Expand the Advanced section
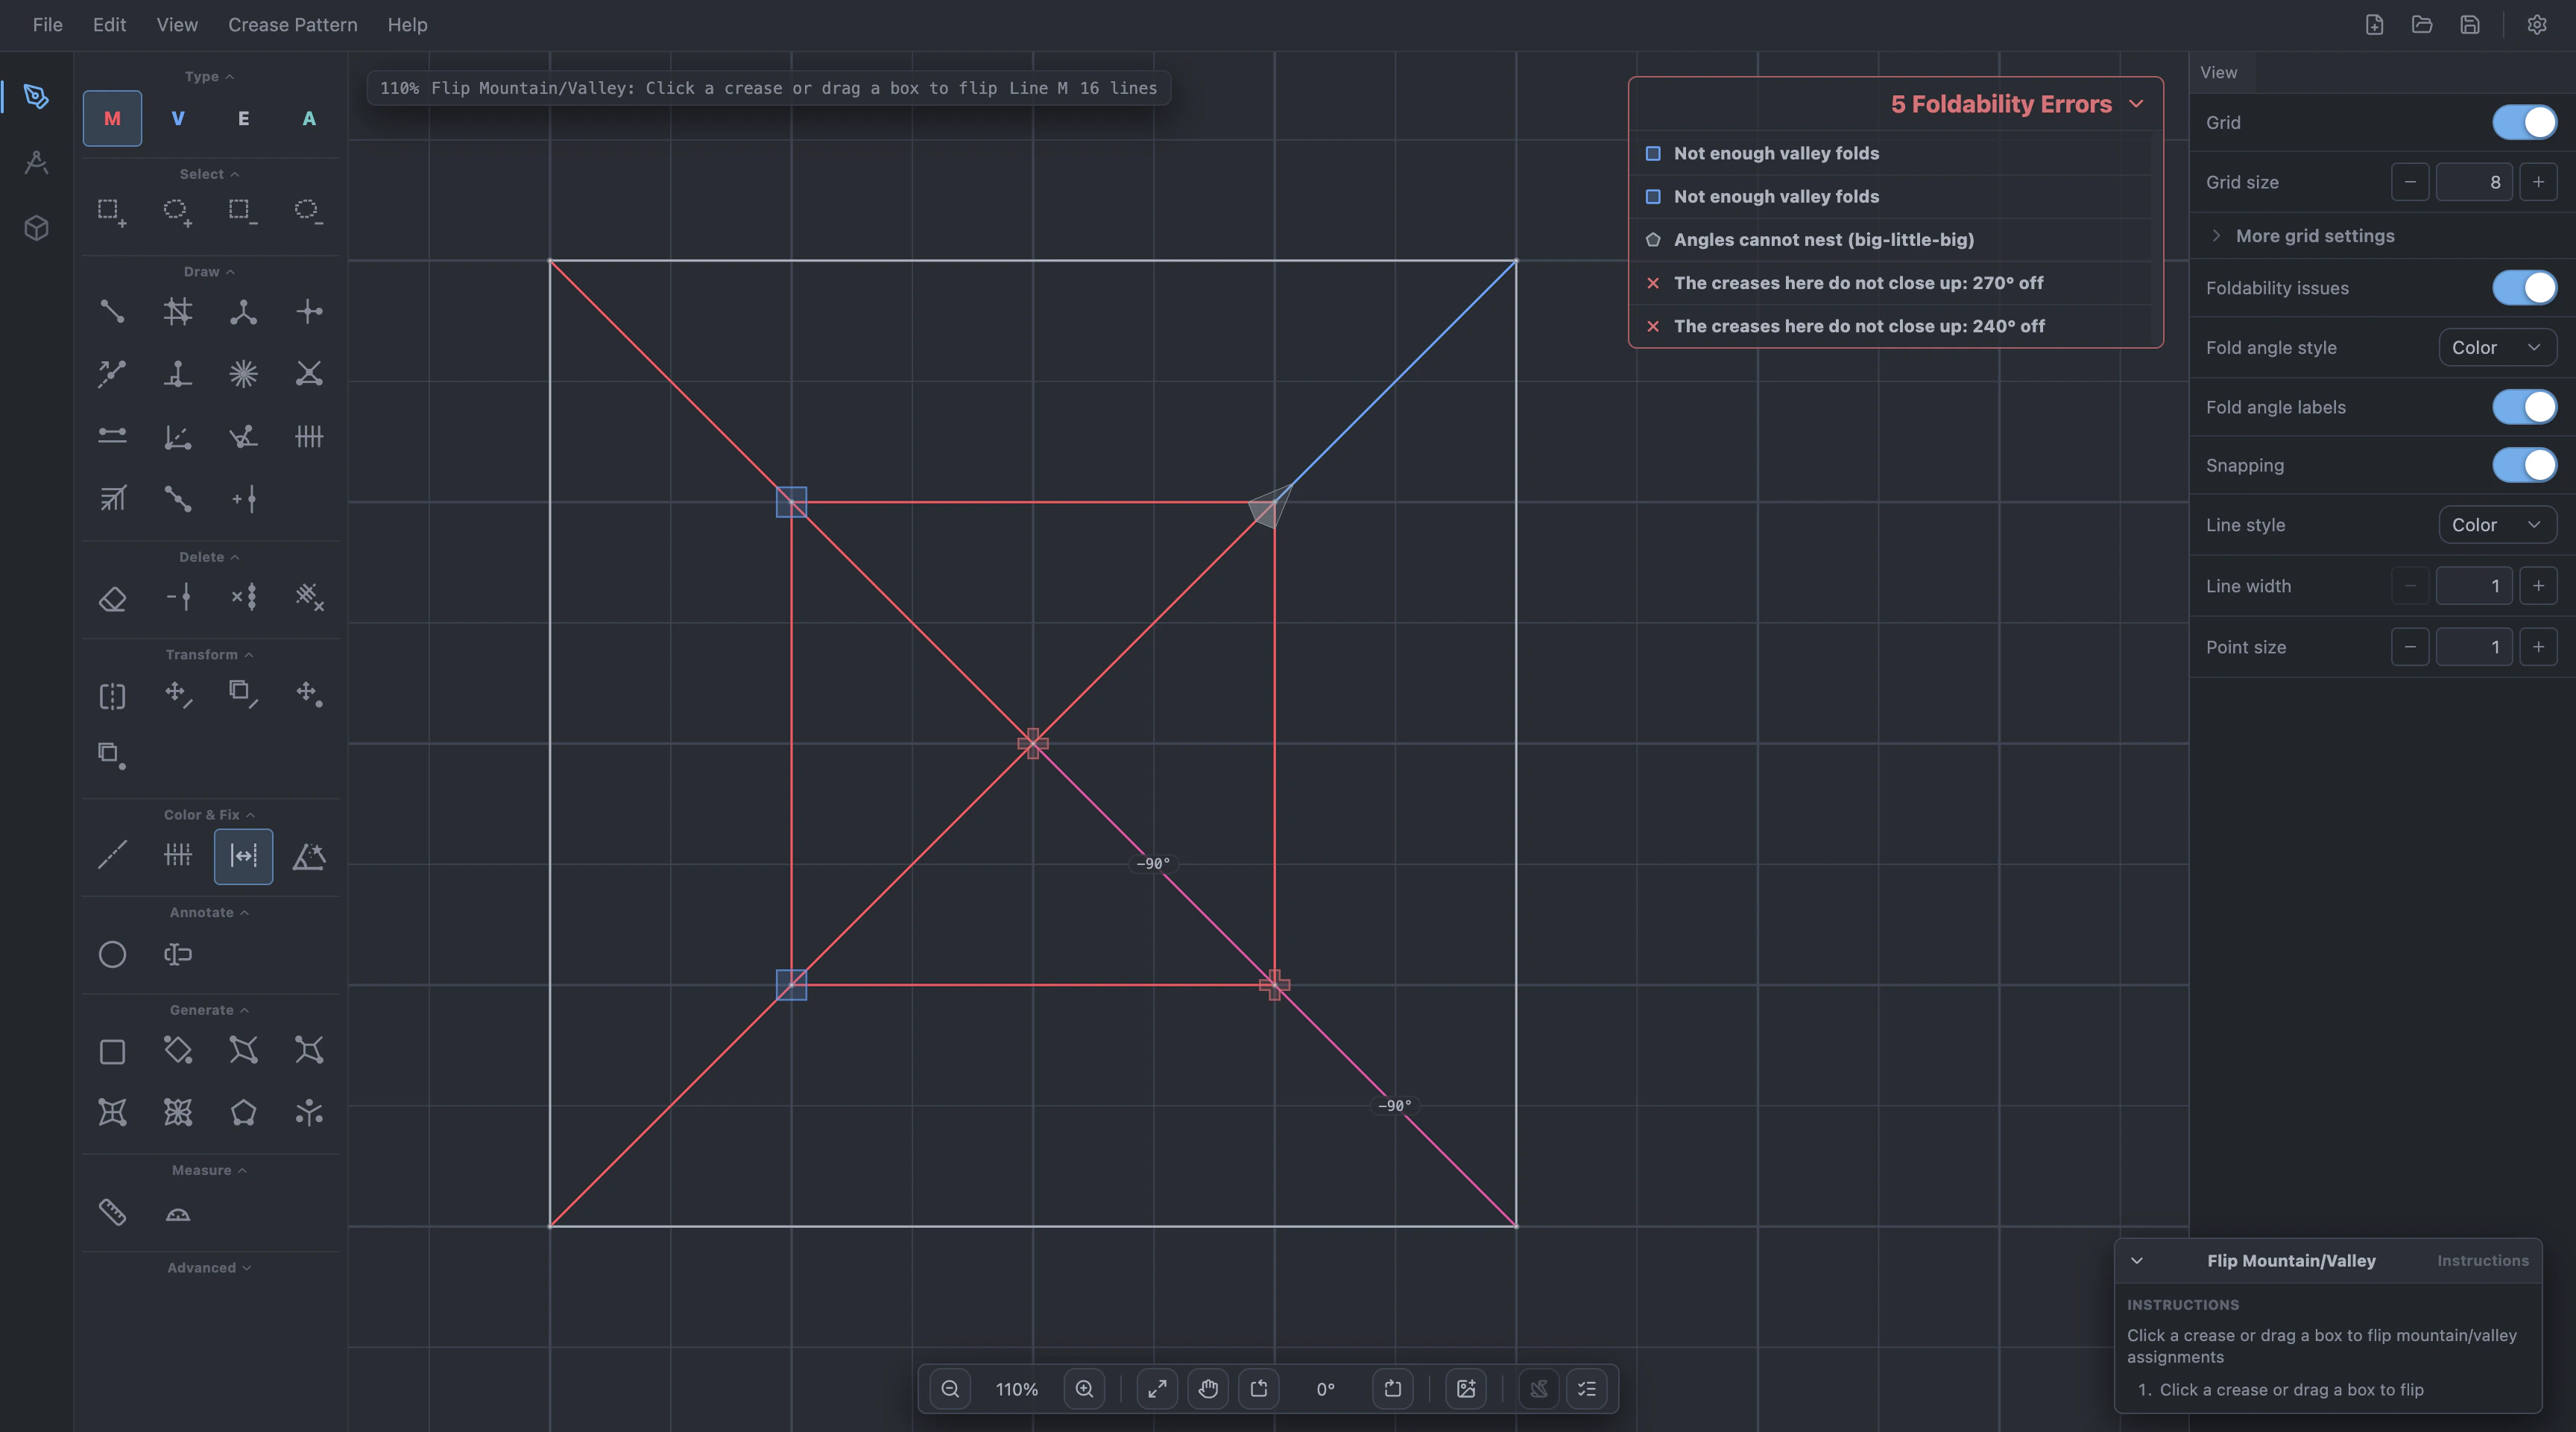The height and width of the screenshot is (1432, 2576). (x=209, y=1267)
